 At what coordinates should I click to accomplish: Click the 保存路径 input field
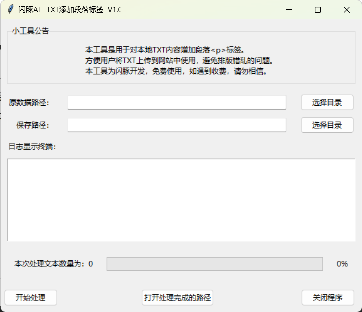(177, 125)
